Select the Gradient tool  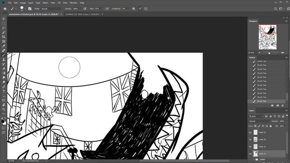point(4,73)
